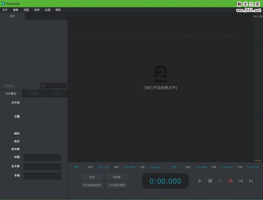Open 时长和音高调节 adjustment
This screenshot has width=263, height=200.
pos(92,185)
